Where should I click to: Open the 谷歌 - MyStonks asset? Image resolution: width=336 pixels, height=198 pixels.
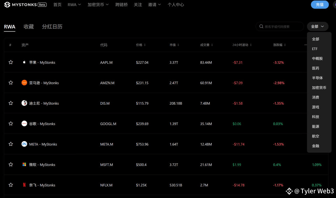[42, 124]
